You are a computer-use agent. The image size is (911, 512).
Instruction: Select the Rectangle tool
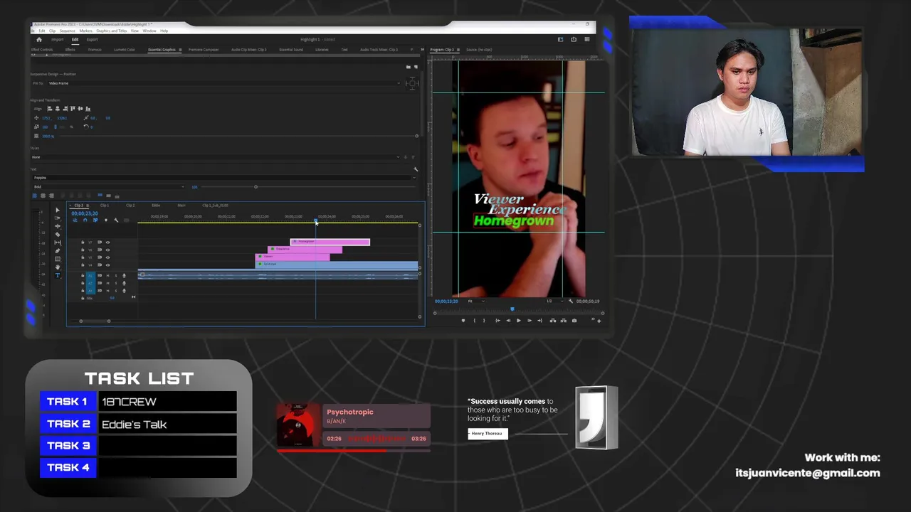tap(58, 259)
